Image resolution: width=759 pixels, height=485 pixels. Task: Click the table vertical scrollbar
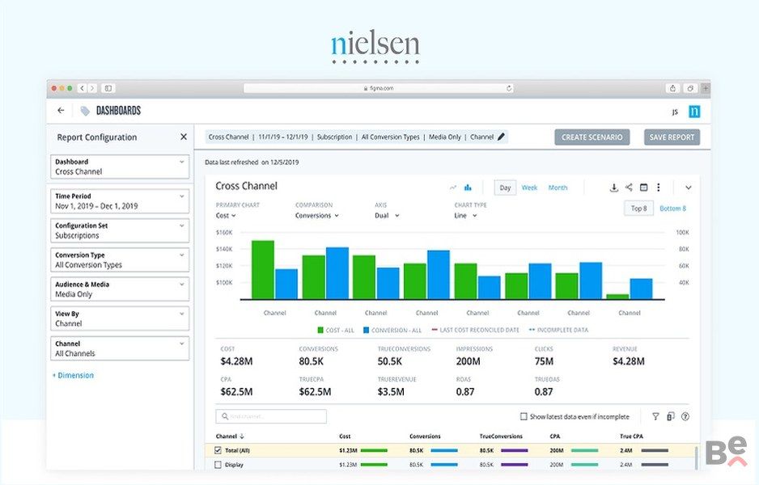pos(697,458)
